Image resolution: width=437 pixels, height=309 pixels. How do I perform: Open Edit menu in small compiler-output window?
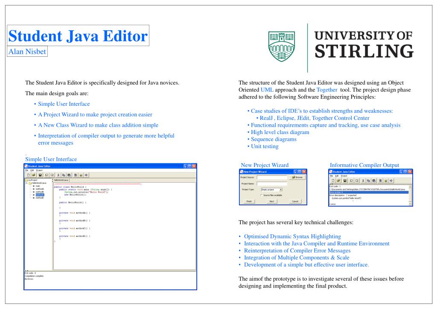pos(337,176)
